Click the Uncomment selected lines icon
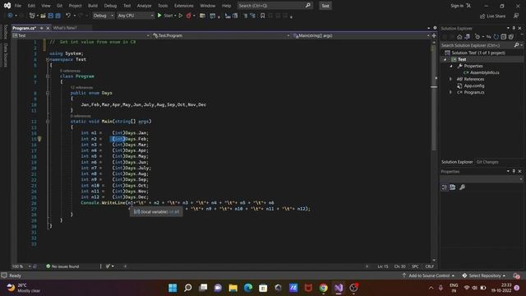Viewport: 526px width, 296px height. pos(252,16)
